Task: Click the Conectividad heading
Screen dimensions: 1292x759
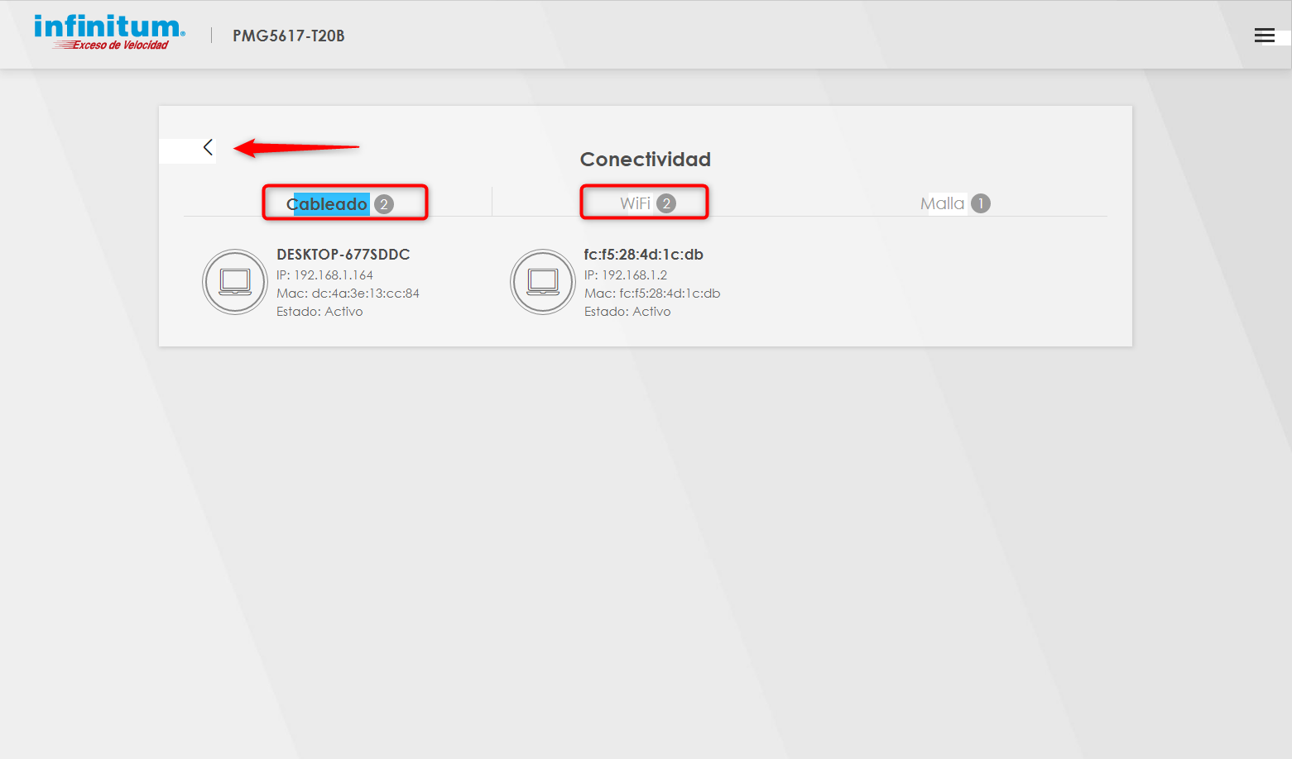Action: [645, 160]
